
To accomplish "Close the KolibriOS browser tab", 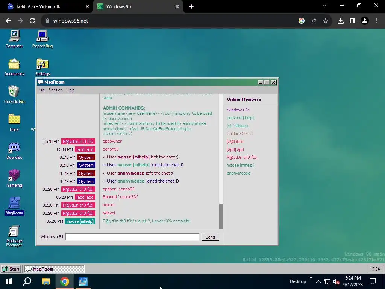I will (87, 6).
